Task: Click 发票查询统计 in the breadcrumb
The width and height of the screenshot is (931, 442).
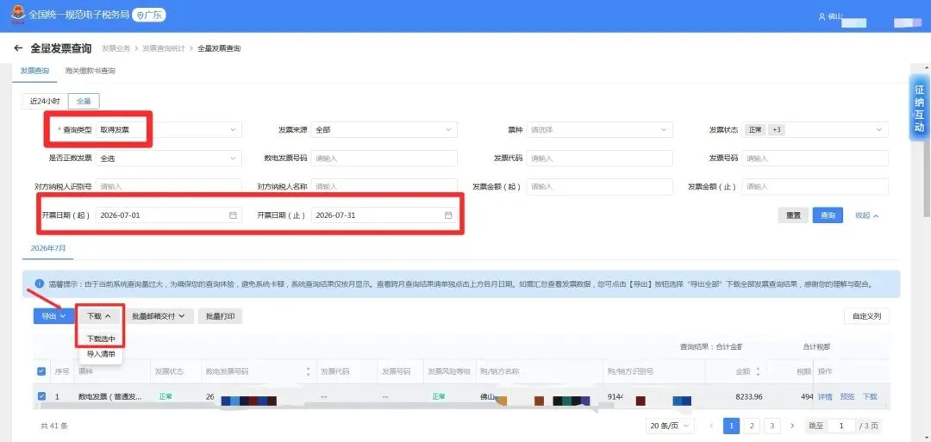Action: (164, 48)
